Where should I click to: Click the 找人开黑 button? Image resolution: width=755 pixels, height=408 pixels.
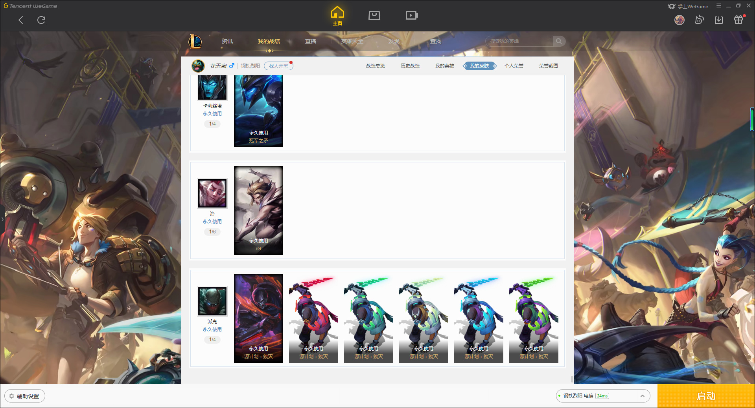pyautogui.click(x=278, y=66)
